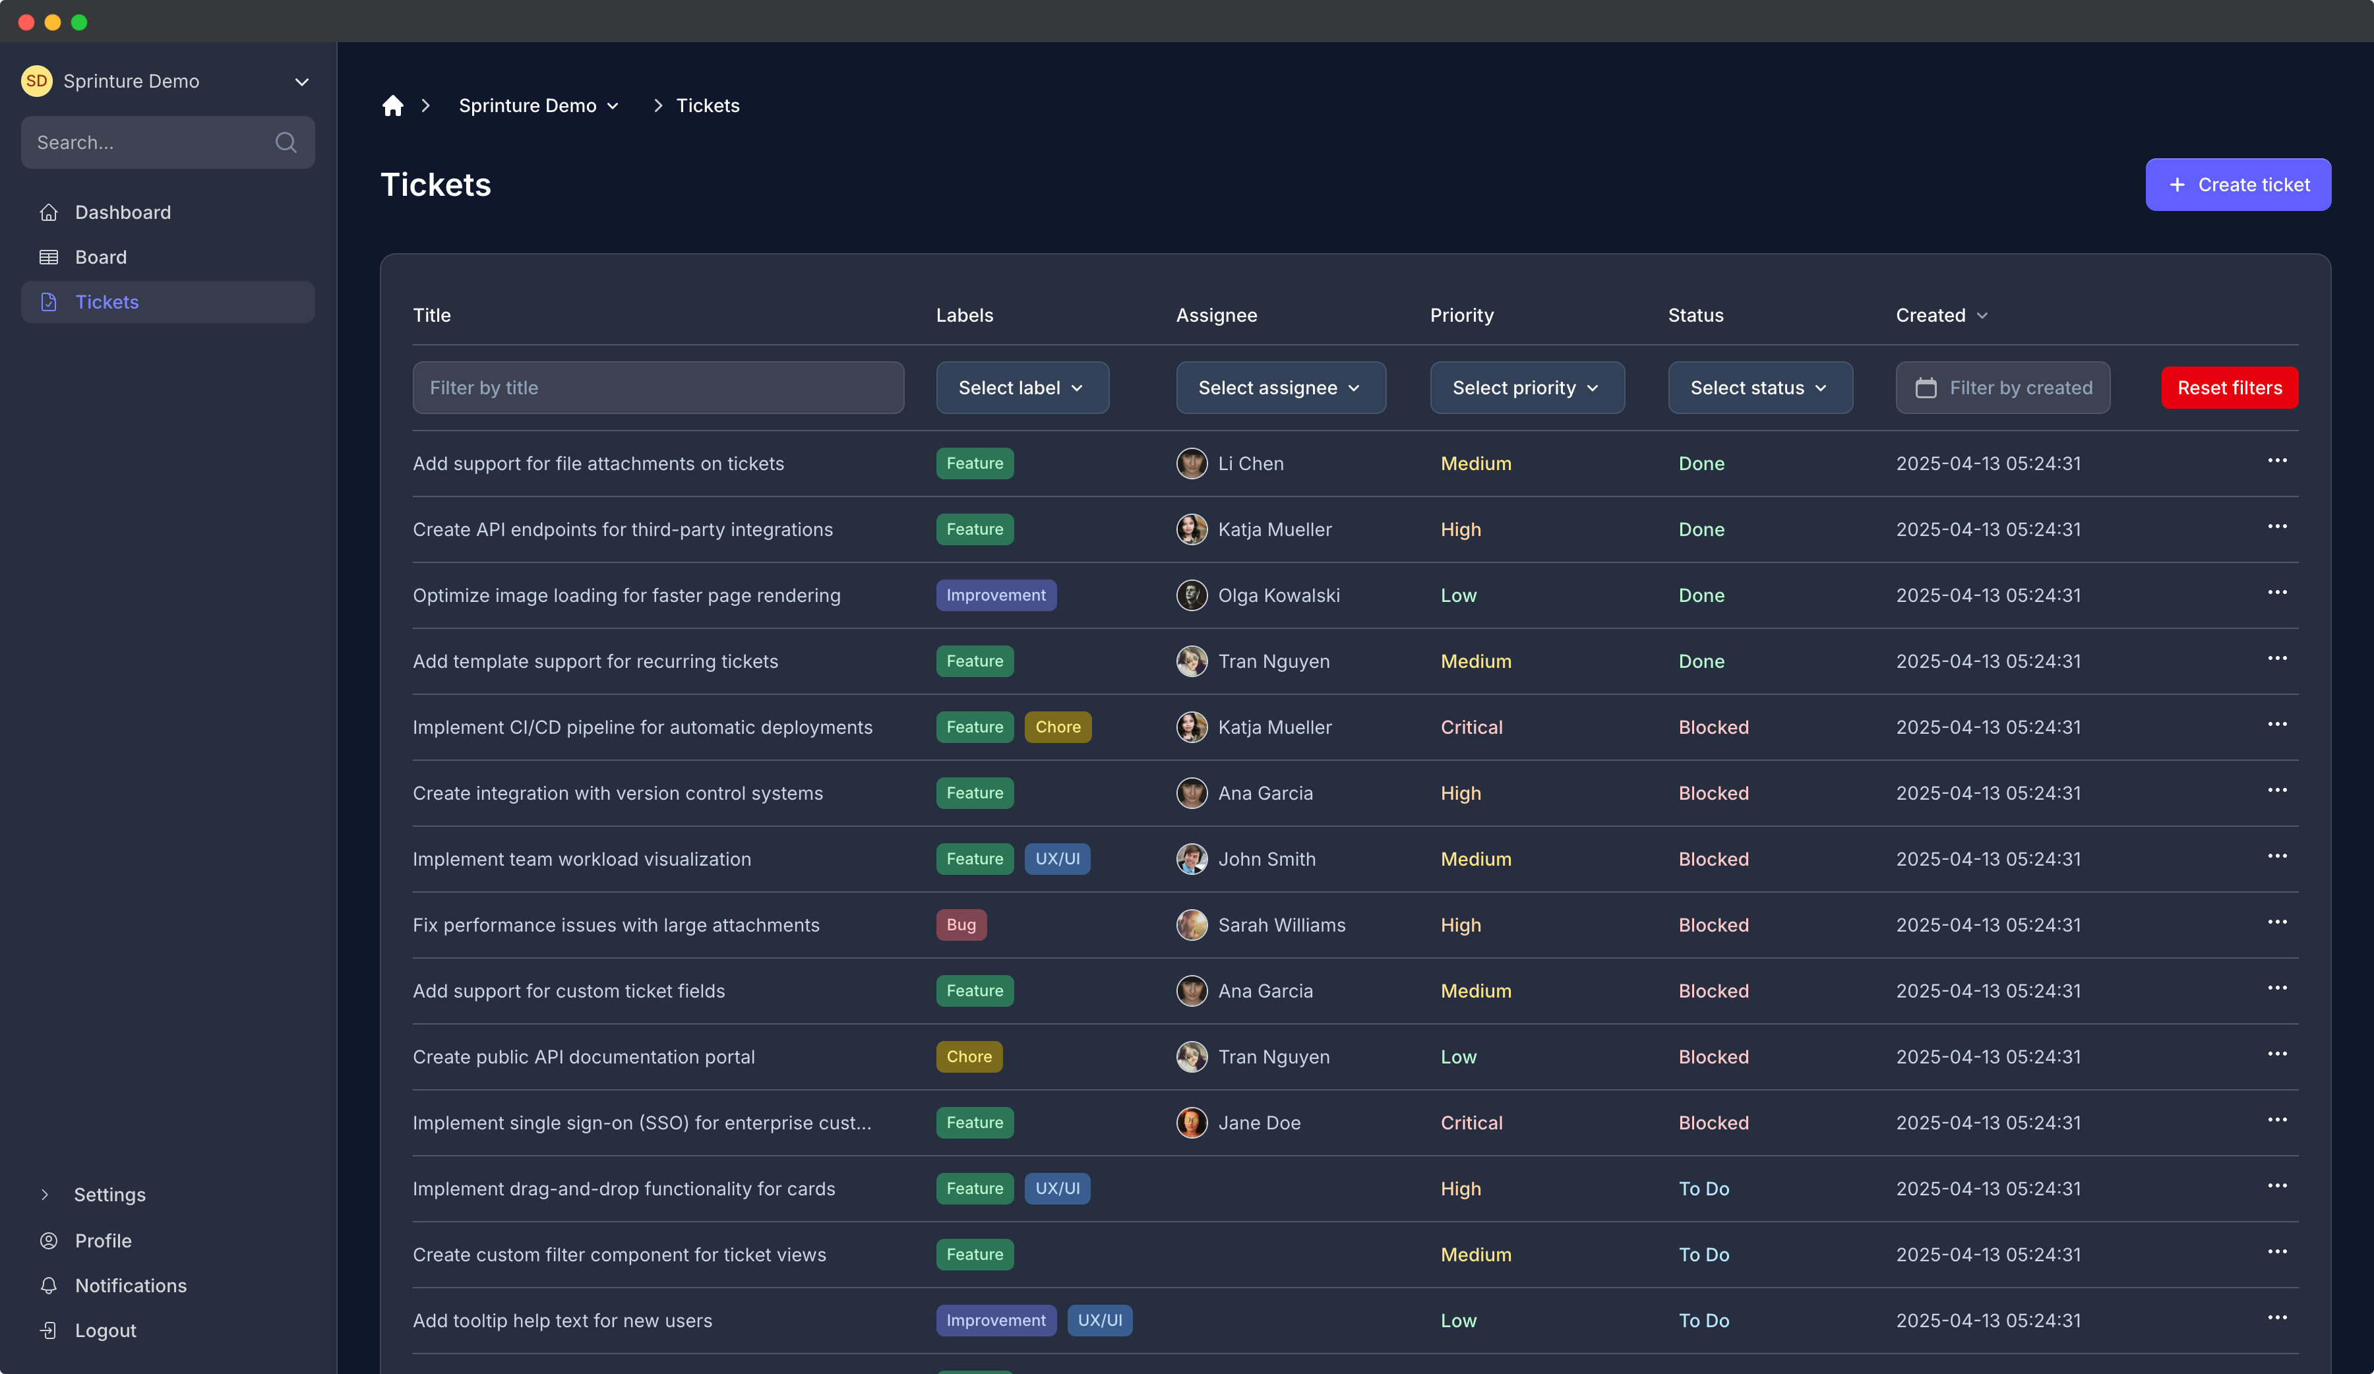The height and width of the screenshot is (1374, 2374).
Task: Open more options for custom filter component ticket
Action: click(2277, 1251)
